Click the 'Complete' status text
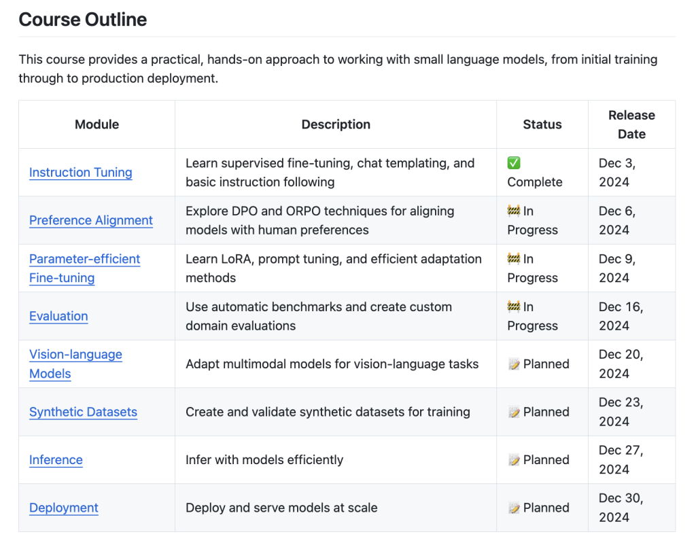Screen dimensions: 696x545 tap(535, 182)
